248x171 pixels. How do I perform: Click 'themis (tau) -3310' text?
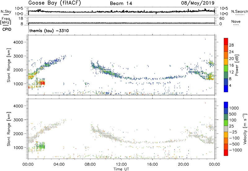49,31
